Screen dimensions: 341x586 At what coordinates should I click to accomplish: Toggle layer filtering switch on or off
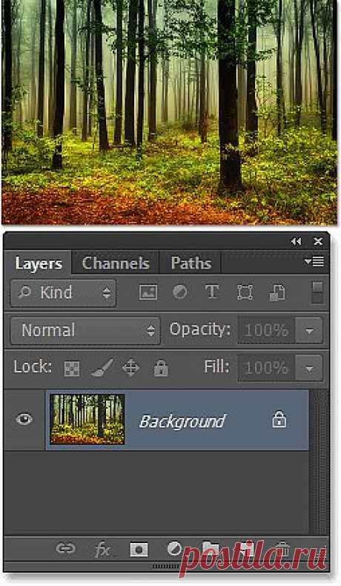[x=317, y=292]
